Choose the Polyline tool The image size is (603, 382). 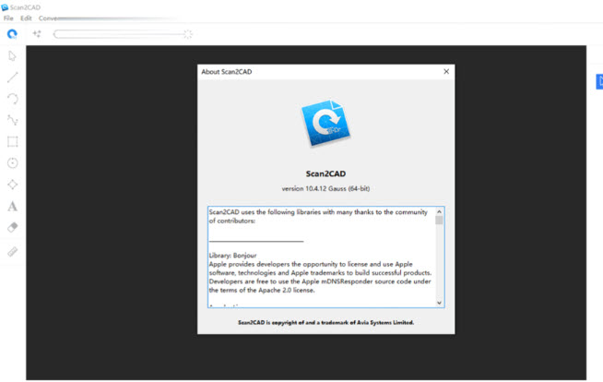tap(12, 120)
